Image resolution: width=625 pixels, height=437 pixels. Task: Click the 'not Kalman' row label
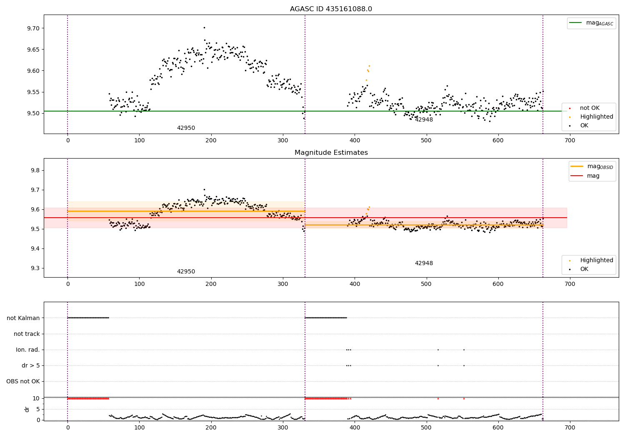click(x=23, y=318)
